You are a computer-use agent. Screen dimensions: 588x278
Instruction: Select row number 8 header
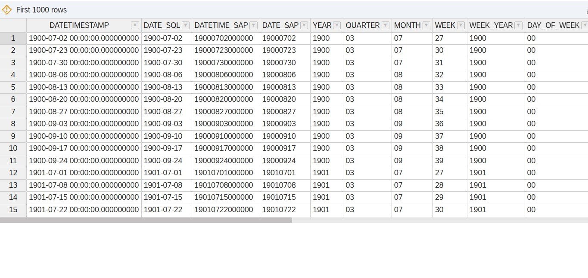click(13, 124)
